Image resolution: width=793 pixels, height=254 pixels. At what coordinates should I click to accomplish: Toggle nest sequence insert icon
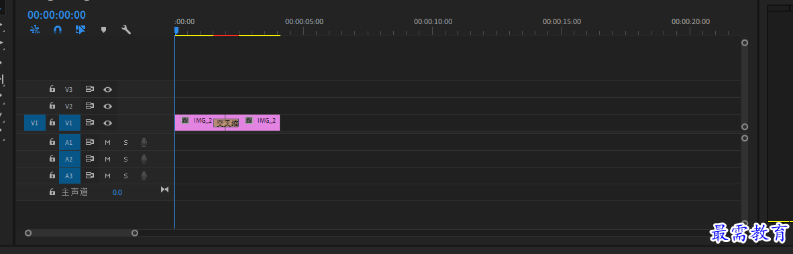click(x=34, y=29)
